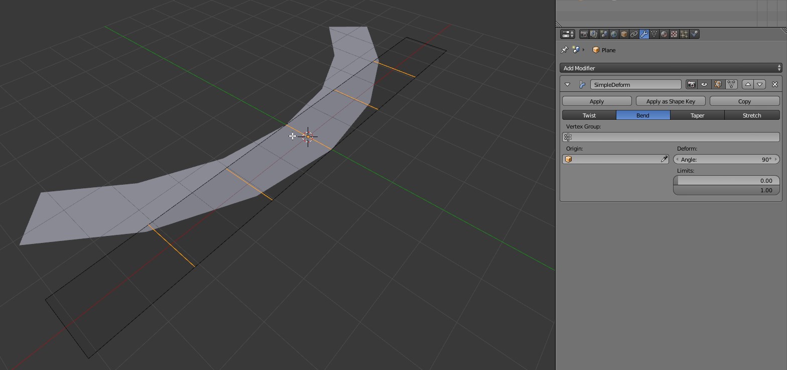The height and width of the screenshot is (370, 787).
Task: Increase the Angle value with right arrow
Action: point(776,159)
